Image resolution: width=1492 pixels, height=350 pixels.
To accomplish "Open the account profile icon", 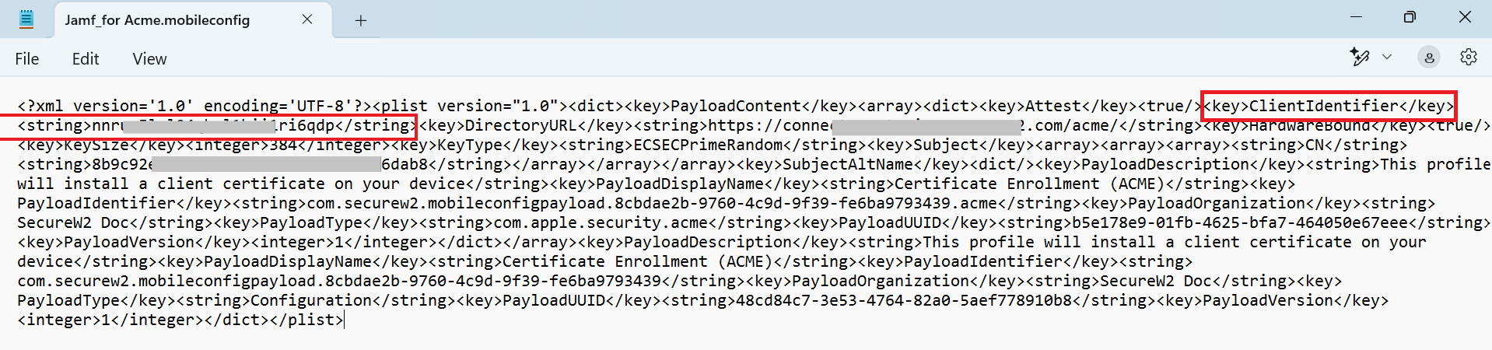I will click(1429, 57).
